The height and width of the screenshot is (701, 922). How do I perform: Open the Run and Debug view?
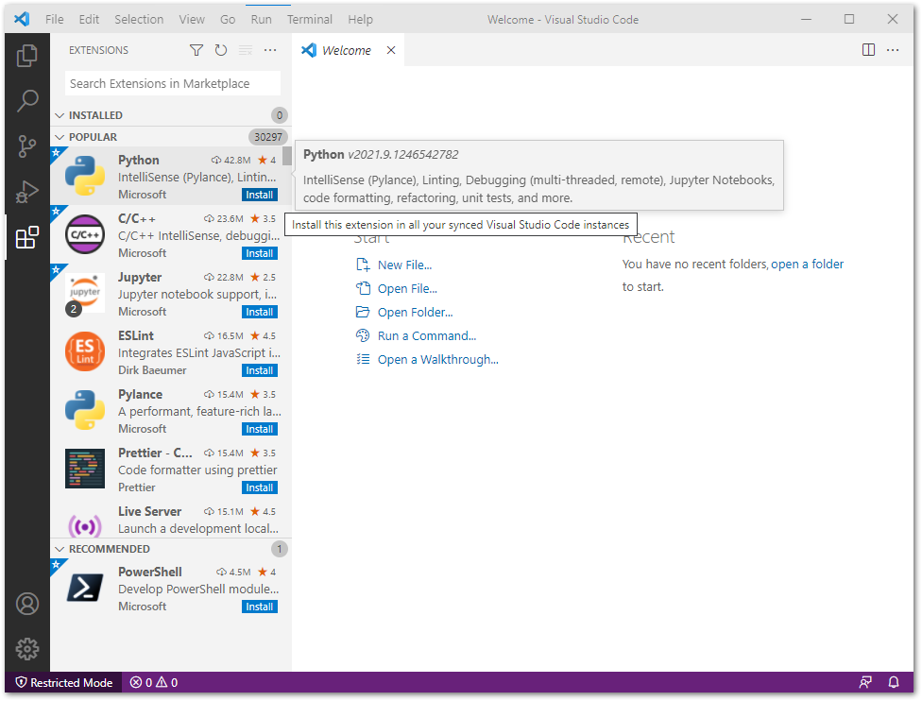27,192
